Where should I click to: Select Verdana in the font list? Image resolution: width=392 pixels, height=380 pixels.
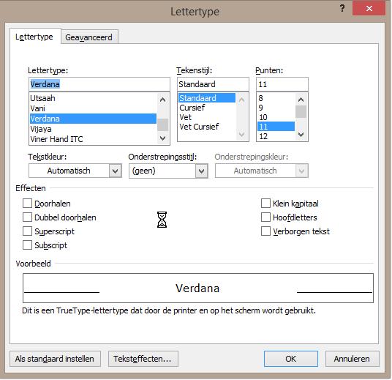point(93,119)
